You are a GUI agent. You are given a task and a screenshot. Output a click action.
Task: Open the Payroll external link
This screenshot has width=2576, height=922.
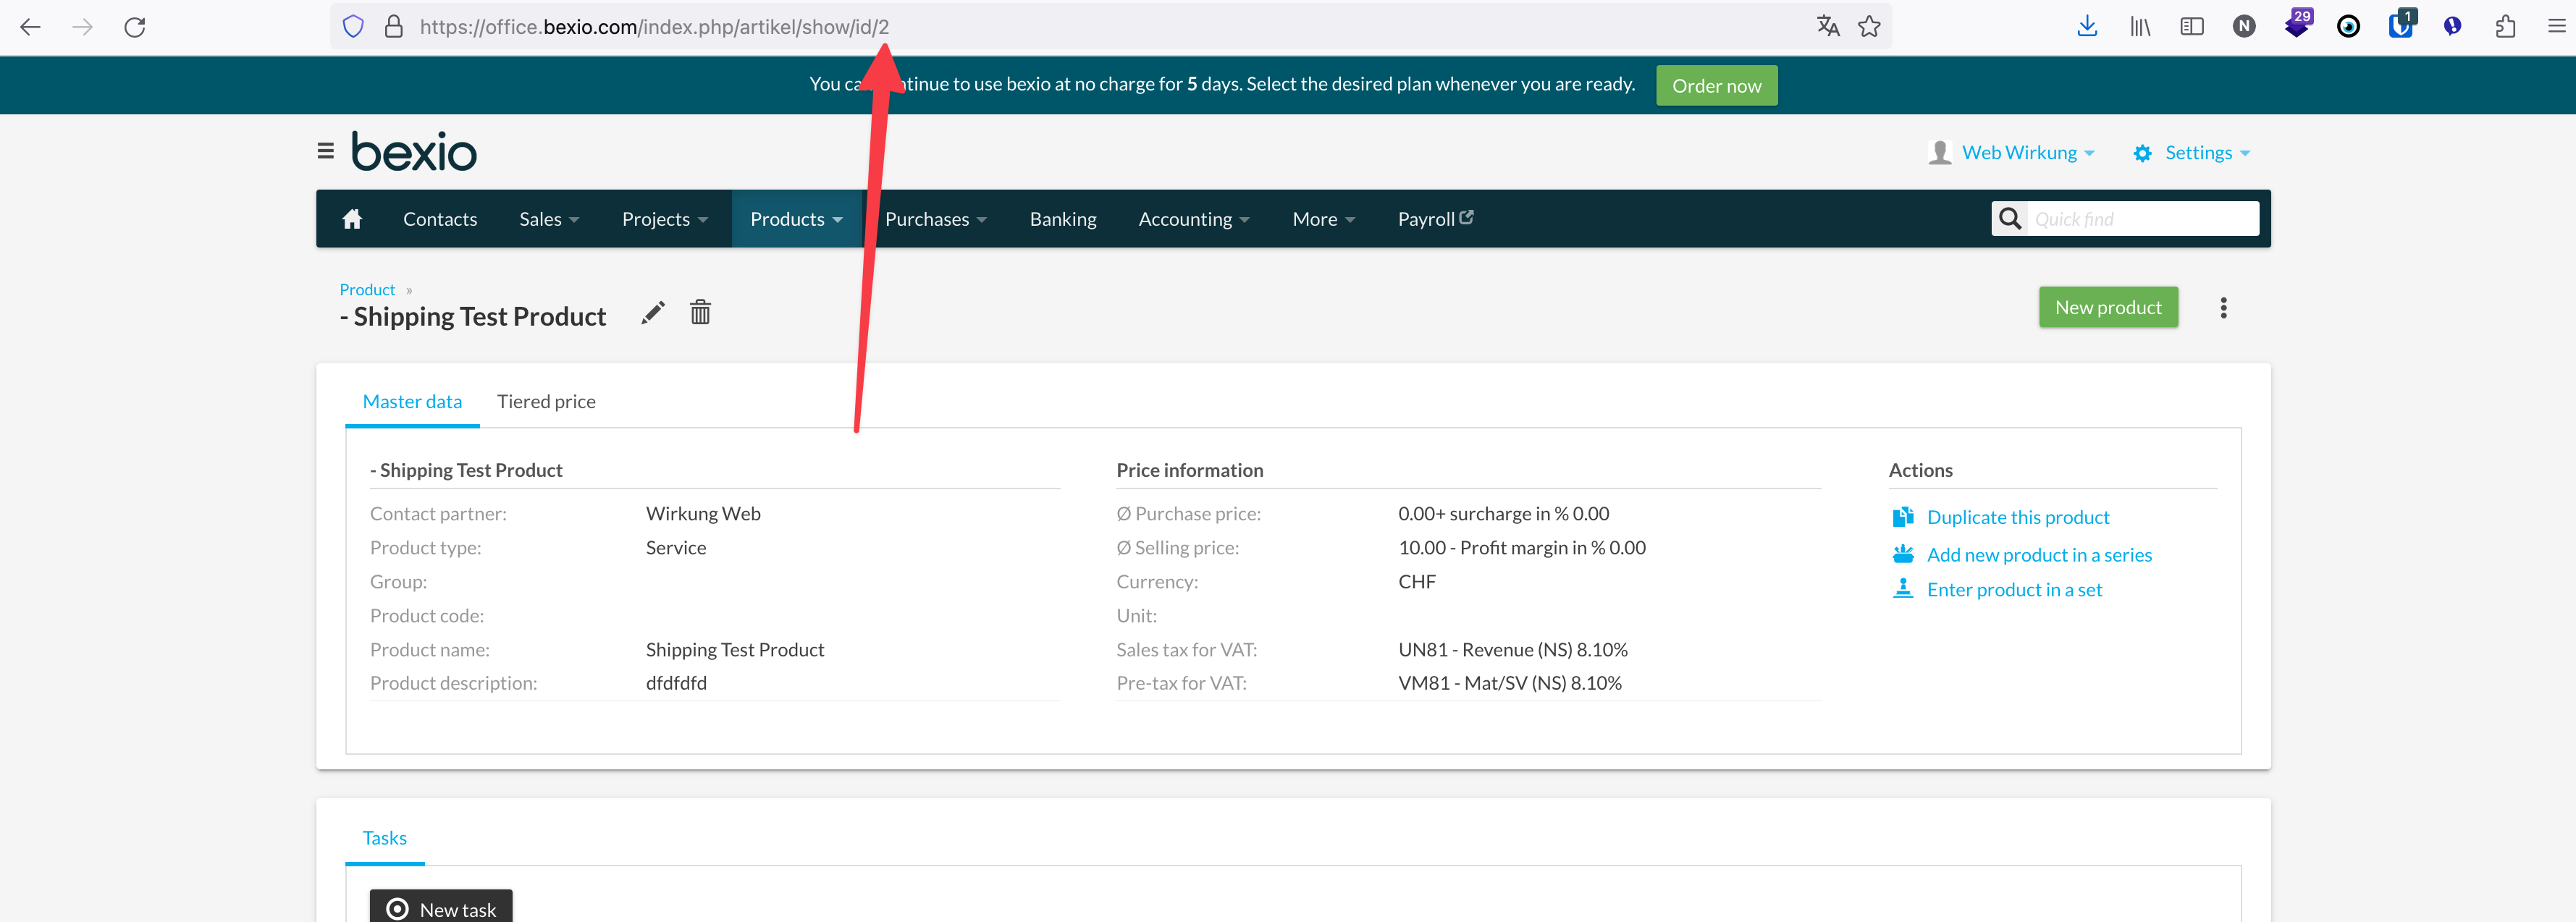point(1434,218)
